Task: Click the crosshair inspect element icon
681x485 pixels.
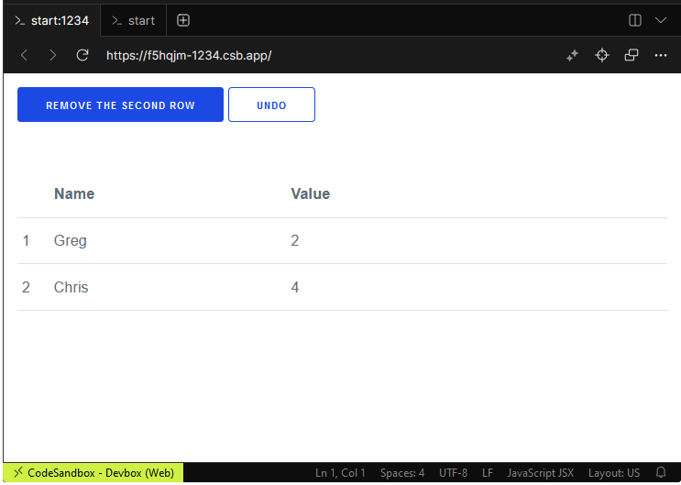Action: point(602,55)
